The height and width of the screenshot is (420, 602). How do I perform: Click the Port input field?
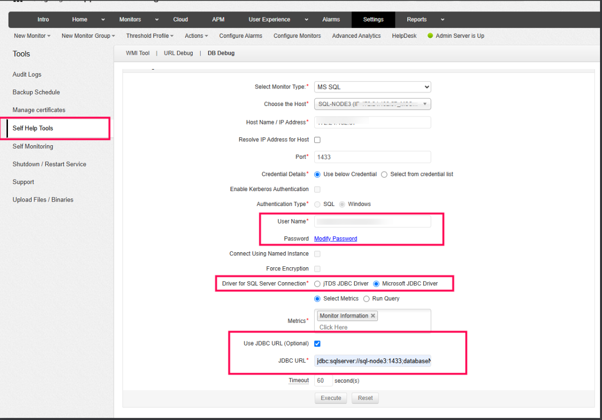point(372,157)
